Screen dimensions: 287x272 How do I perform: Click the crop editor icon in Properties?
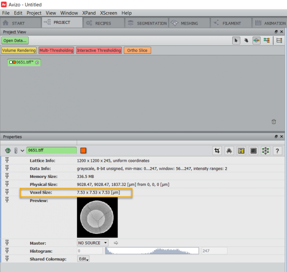pyautogui.click(x=217, y=151)
